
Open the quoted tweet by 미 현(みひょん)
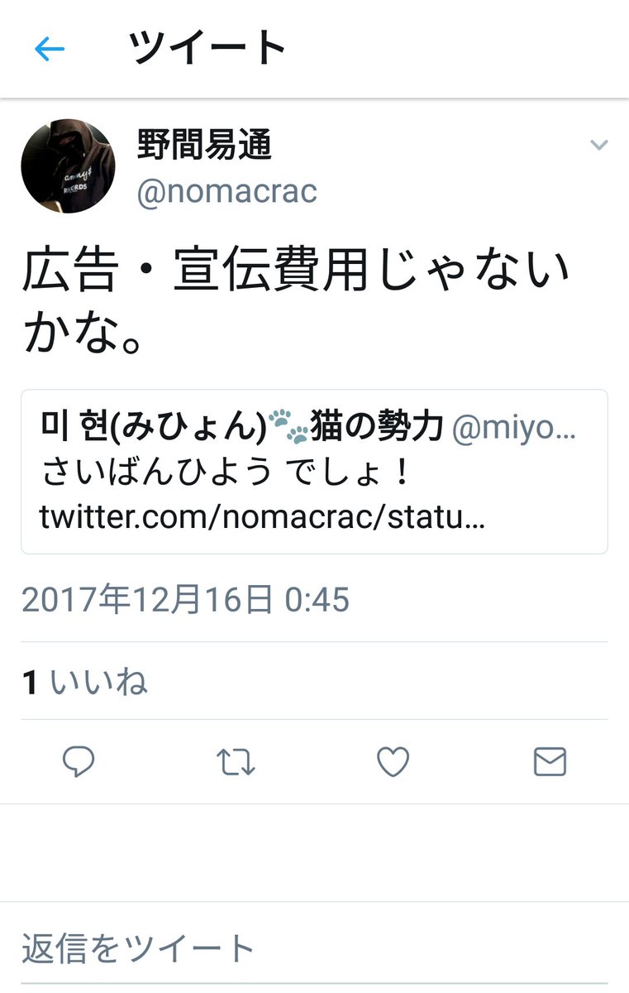click(x=314, y=472)
